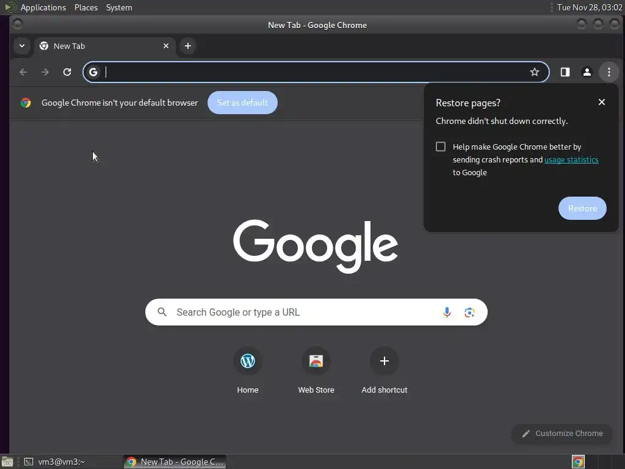Dismiss the Restore pages popup
This screenshot has height=469, width=625.
(601, 102)
